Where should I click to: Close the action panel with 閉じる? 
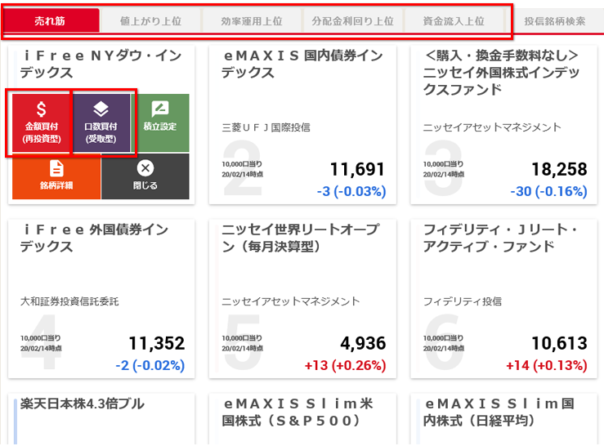click(x=145, y=176)
